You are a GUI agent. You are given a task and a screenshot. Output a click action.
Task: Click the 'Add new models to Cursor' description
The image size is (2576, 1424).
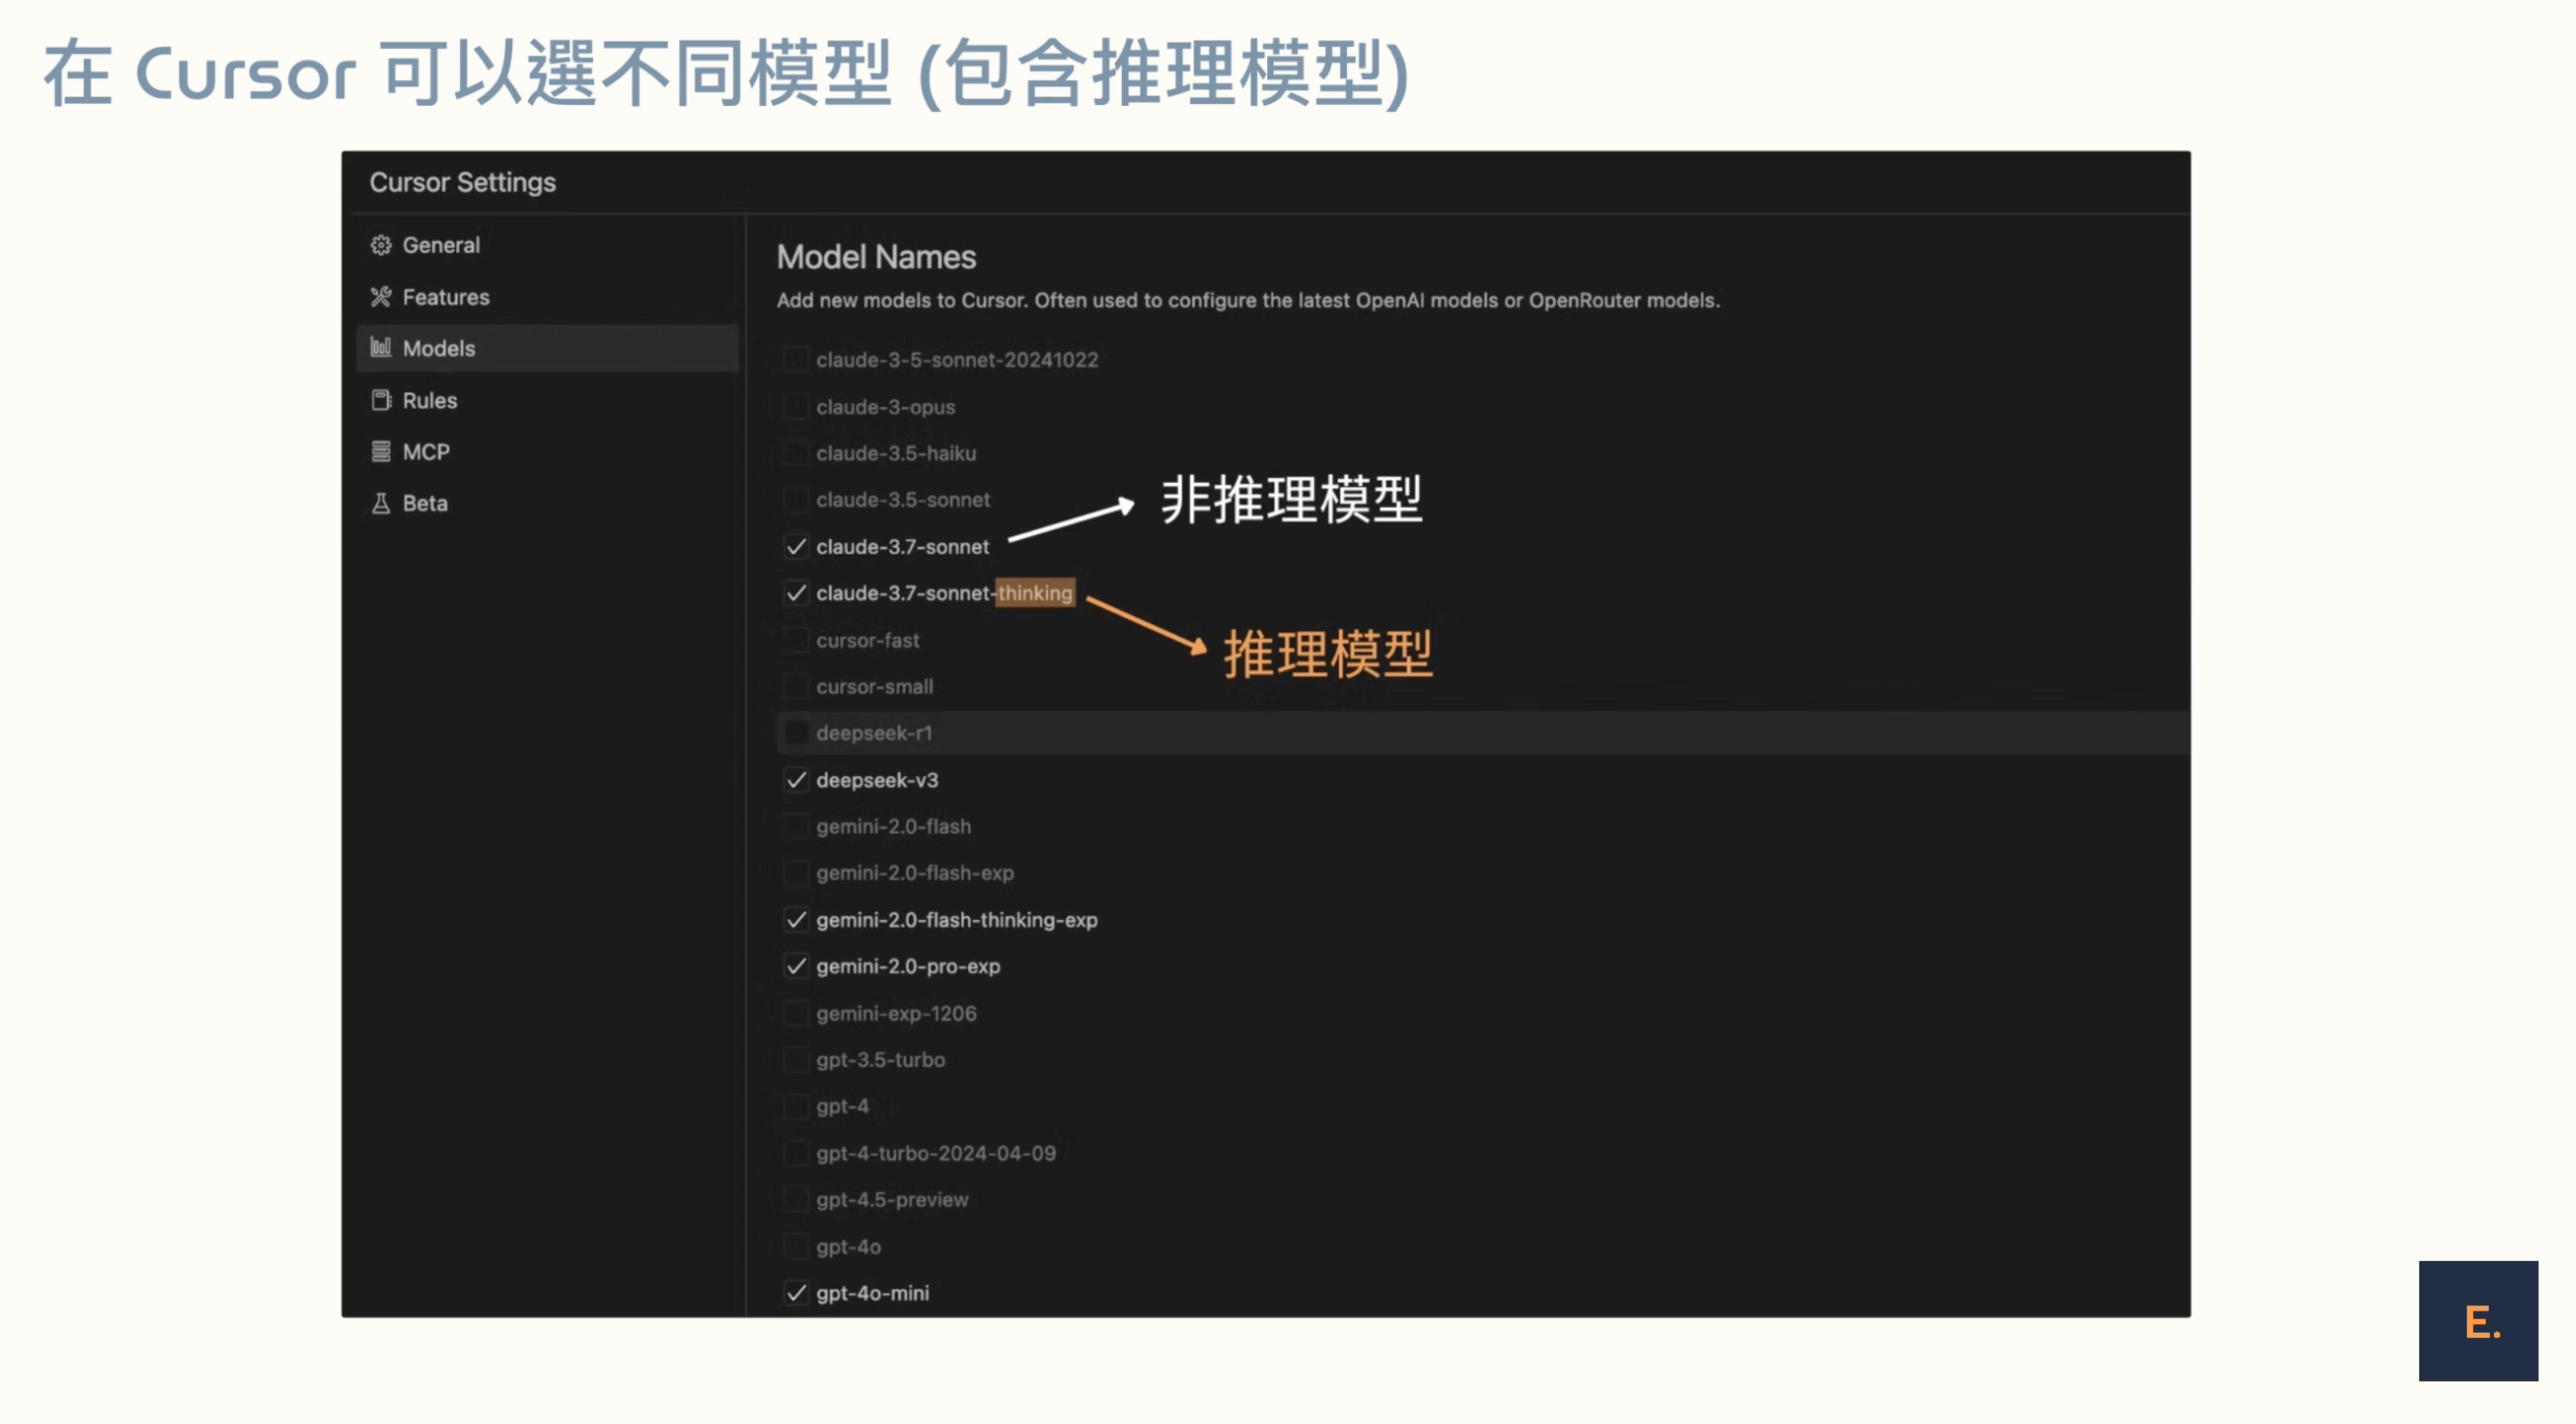[x=1248, y=300]
